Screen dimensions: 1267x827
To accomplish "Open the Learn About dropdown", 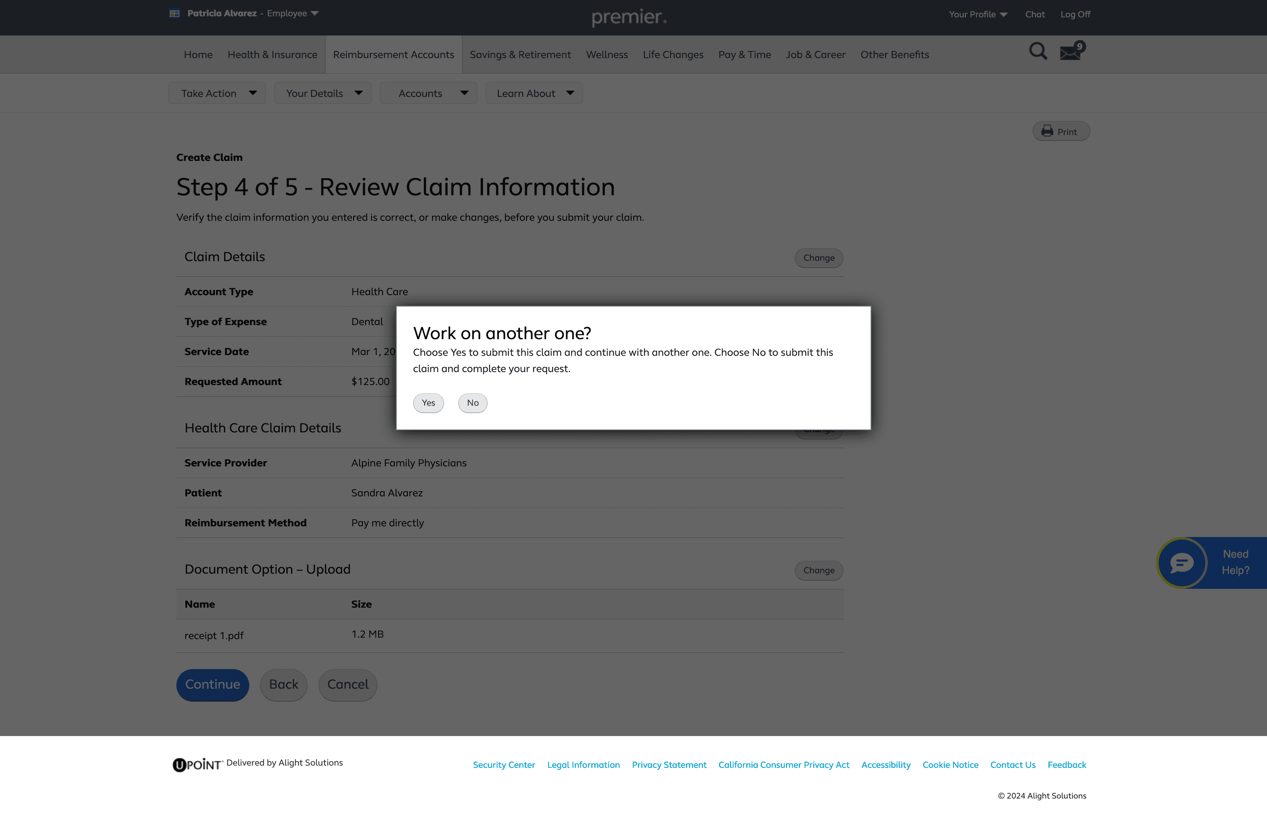I will (534, 93).
